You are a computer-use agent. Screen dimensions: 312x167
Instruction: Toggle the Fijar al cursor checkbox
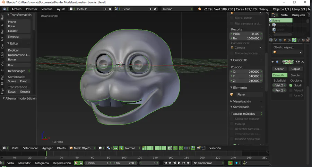click(x=232, y=18)
